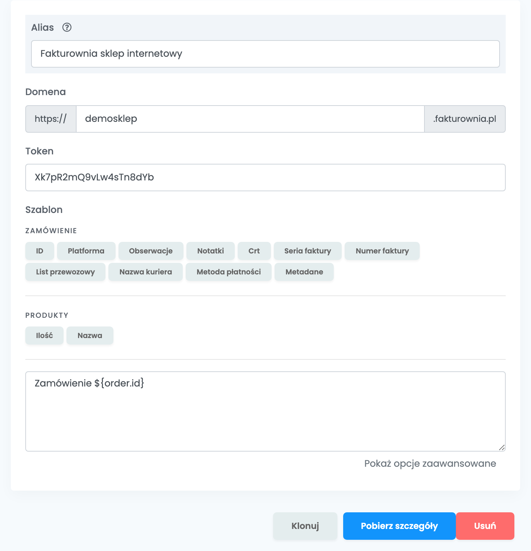Add the Metoda płatności tag
This screenshot has height=551, width=531.
(229, 272)
